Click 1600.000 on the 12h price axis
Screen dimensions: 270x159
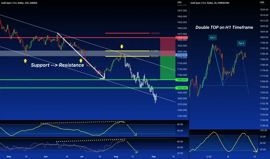click(x=182, y=99)
